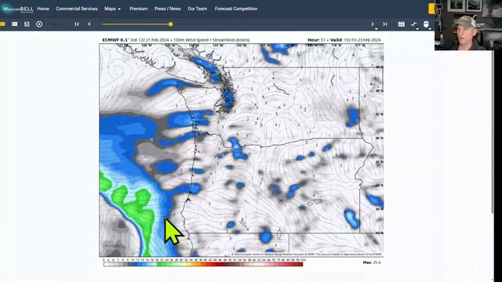Step back one forecast frame
This screenshot has height=282, width=502.
(89, 24)
